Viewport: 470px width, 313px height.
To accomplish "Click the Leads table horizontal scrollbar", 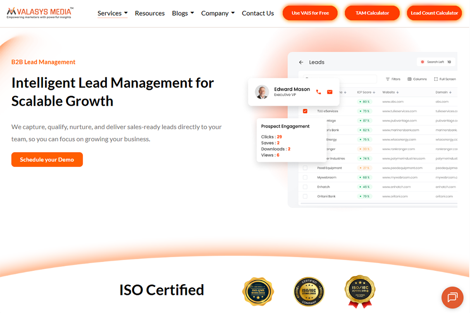I will [x=379, y=203].
